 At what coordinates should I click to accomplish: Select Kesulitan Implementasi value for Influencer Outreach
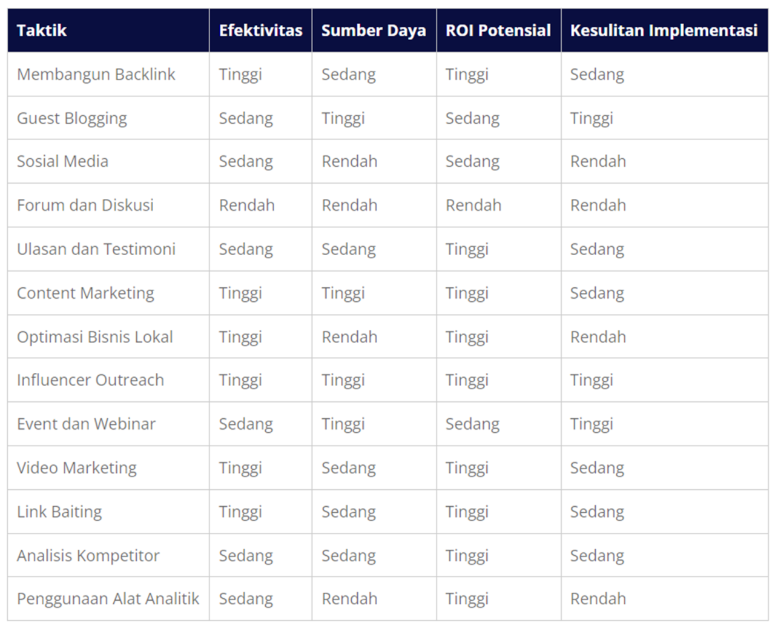(592, 380)
